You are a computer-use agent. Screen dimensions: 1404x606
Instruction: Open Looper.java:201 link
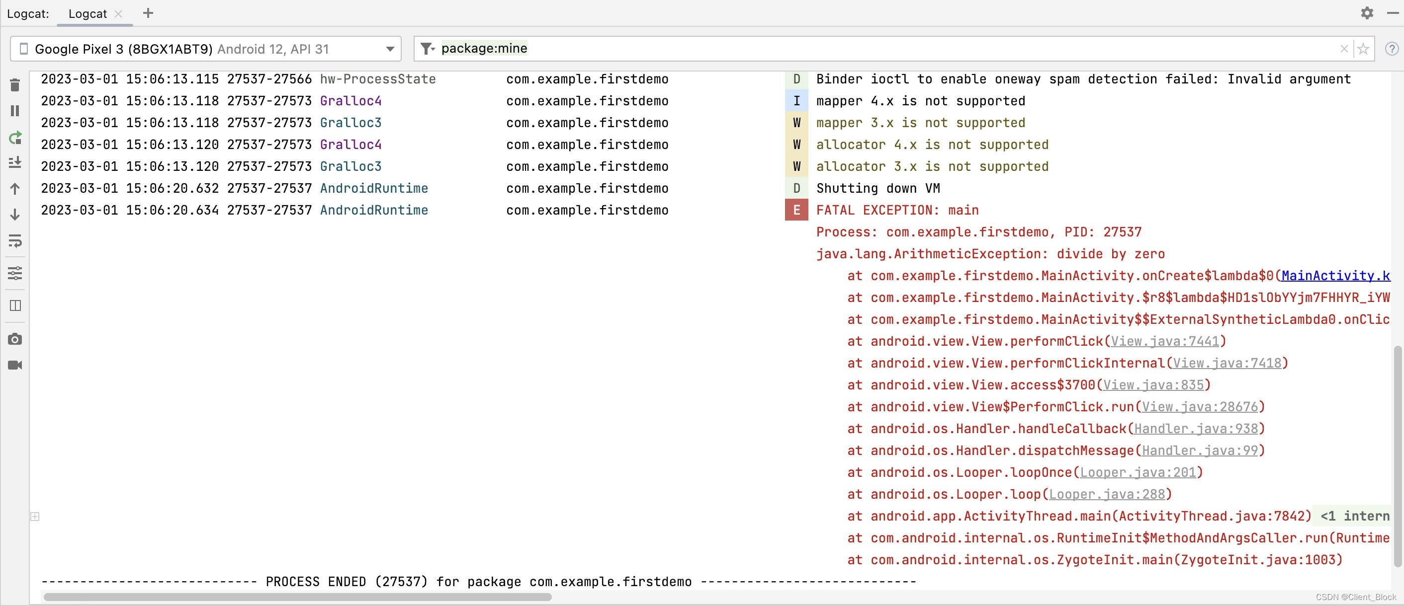click(x=1138, y=472)
